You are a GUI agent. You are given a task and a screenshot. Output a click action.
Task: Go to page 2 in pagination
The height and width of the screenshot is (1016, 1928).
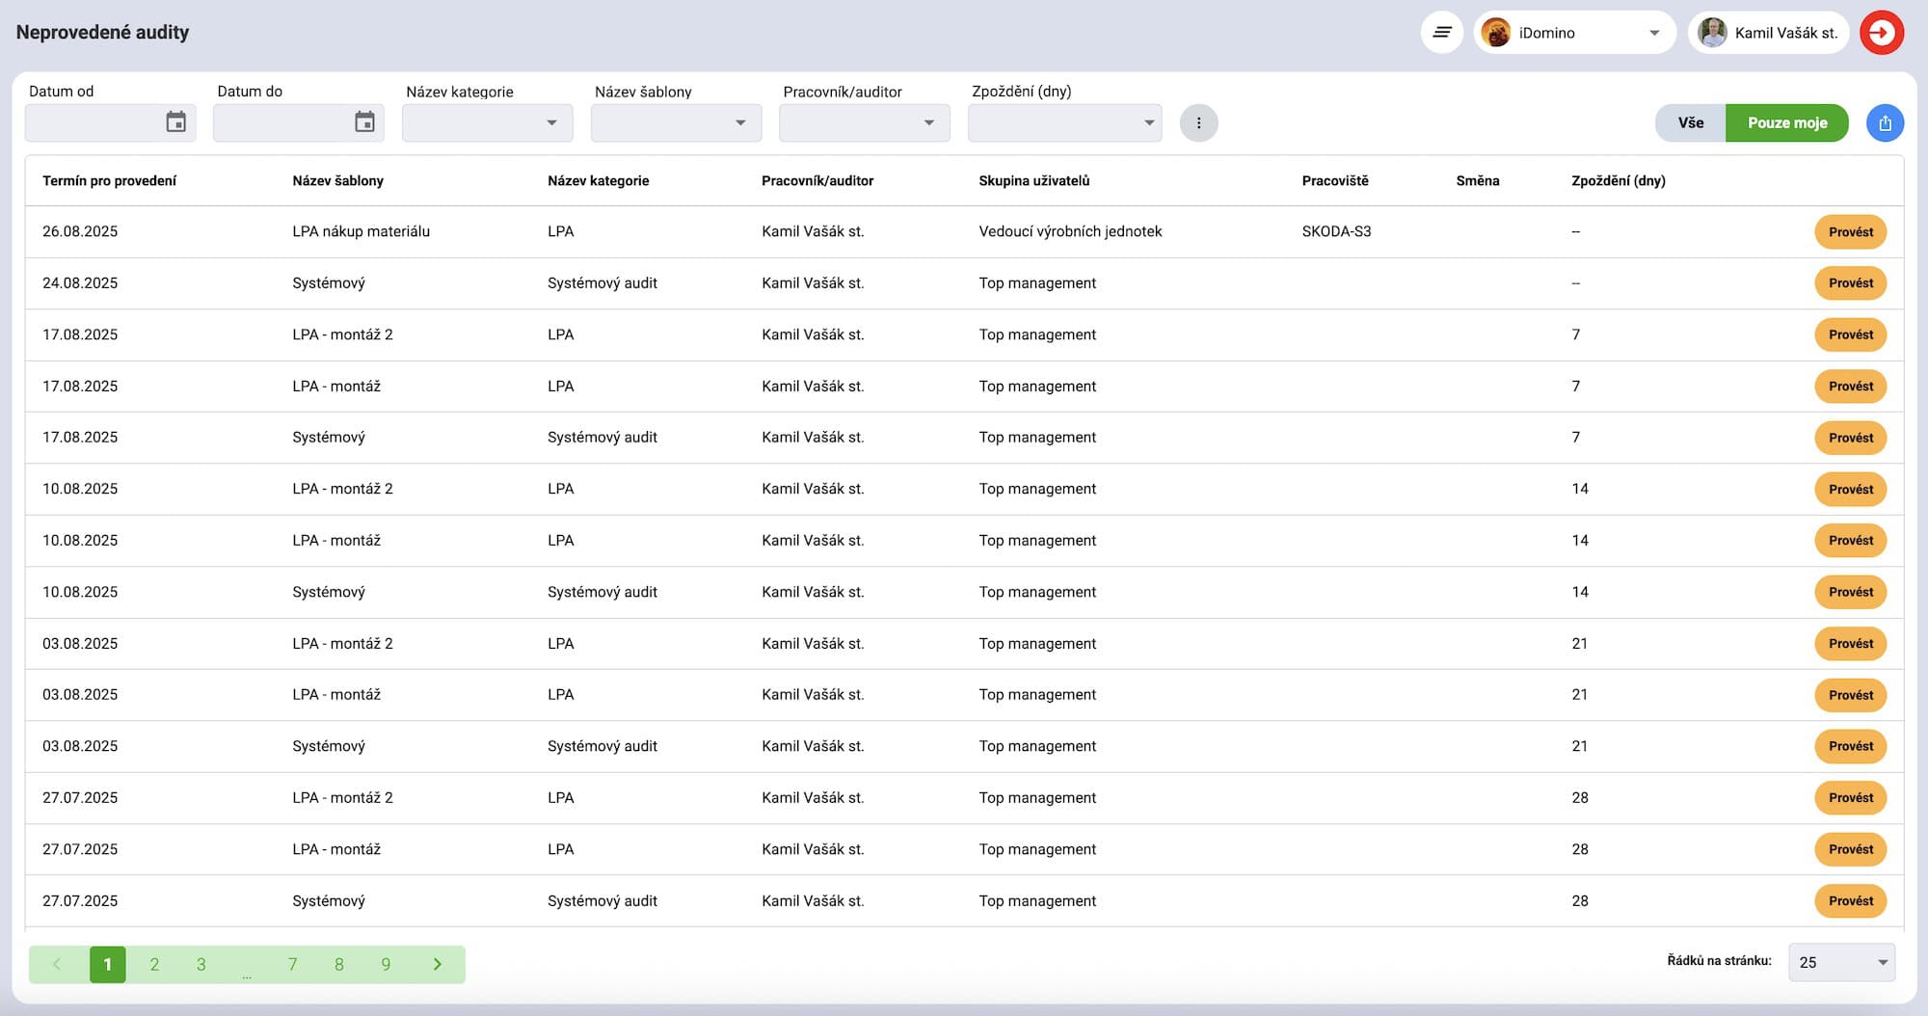click(154, 964)
